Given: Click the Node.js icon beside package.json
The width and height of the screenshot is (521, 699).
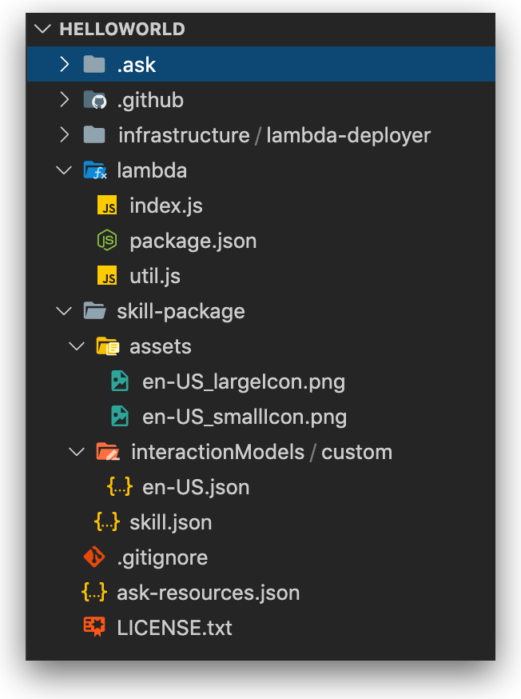Looking at the screenshot, I should pyautogui.click(x=106, y=241).
